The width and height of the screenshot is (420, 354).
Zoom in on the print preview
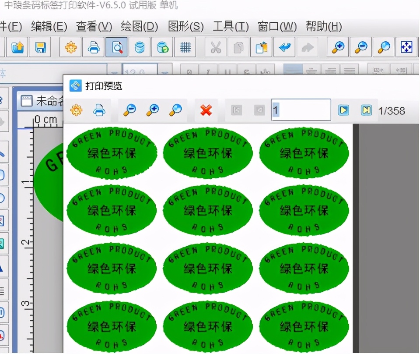(152, 110)
